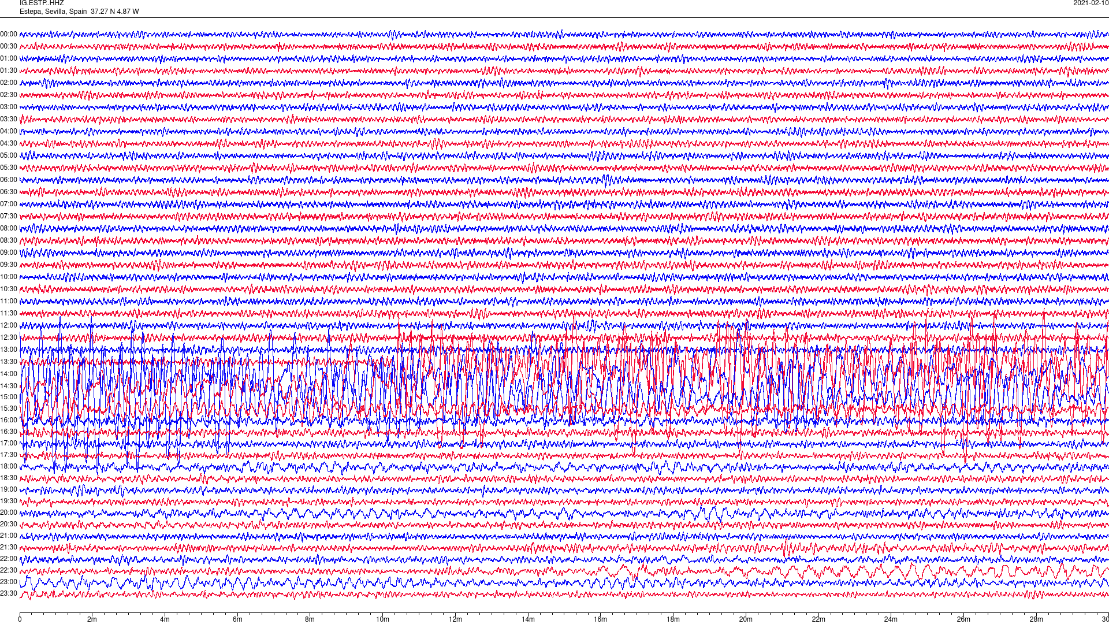
Task: Select the 15:00 time row label
Action: (x=9, y=397)
